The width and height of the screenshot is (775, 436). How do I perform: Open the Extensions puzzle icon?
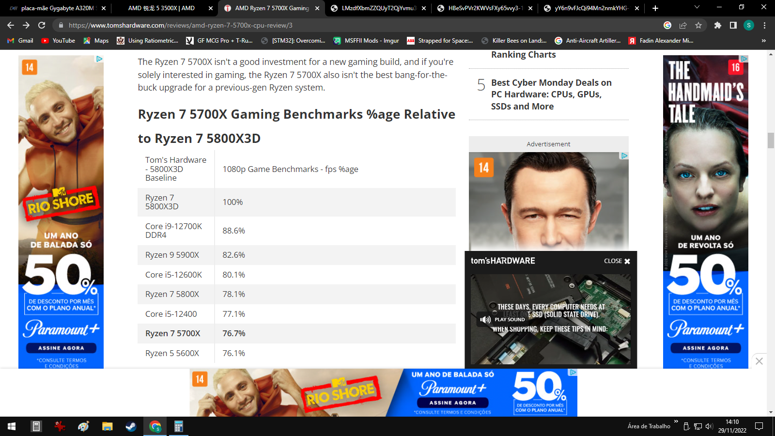[x=718, y=25]
